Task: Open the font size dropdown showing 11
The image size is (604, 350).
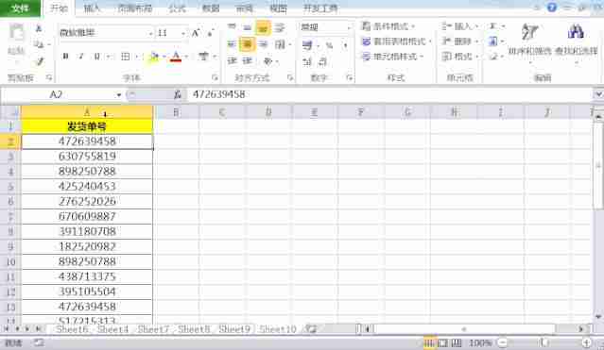Action: click(183, 33)
